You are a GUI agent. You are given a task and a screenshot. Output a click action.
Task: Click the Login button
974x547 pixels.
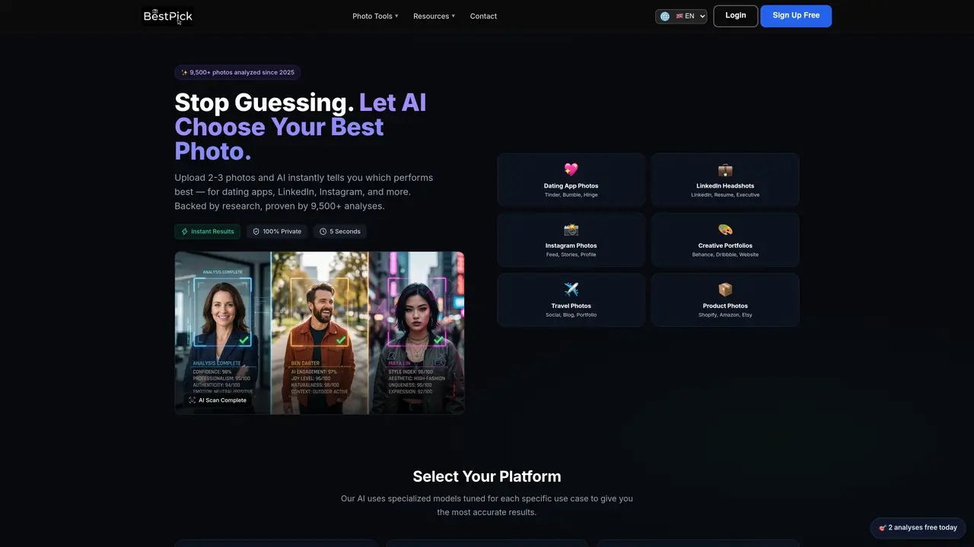coord(736,15)
